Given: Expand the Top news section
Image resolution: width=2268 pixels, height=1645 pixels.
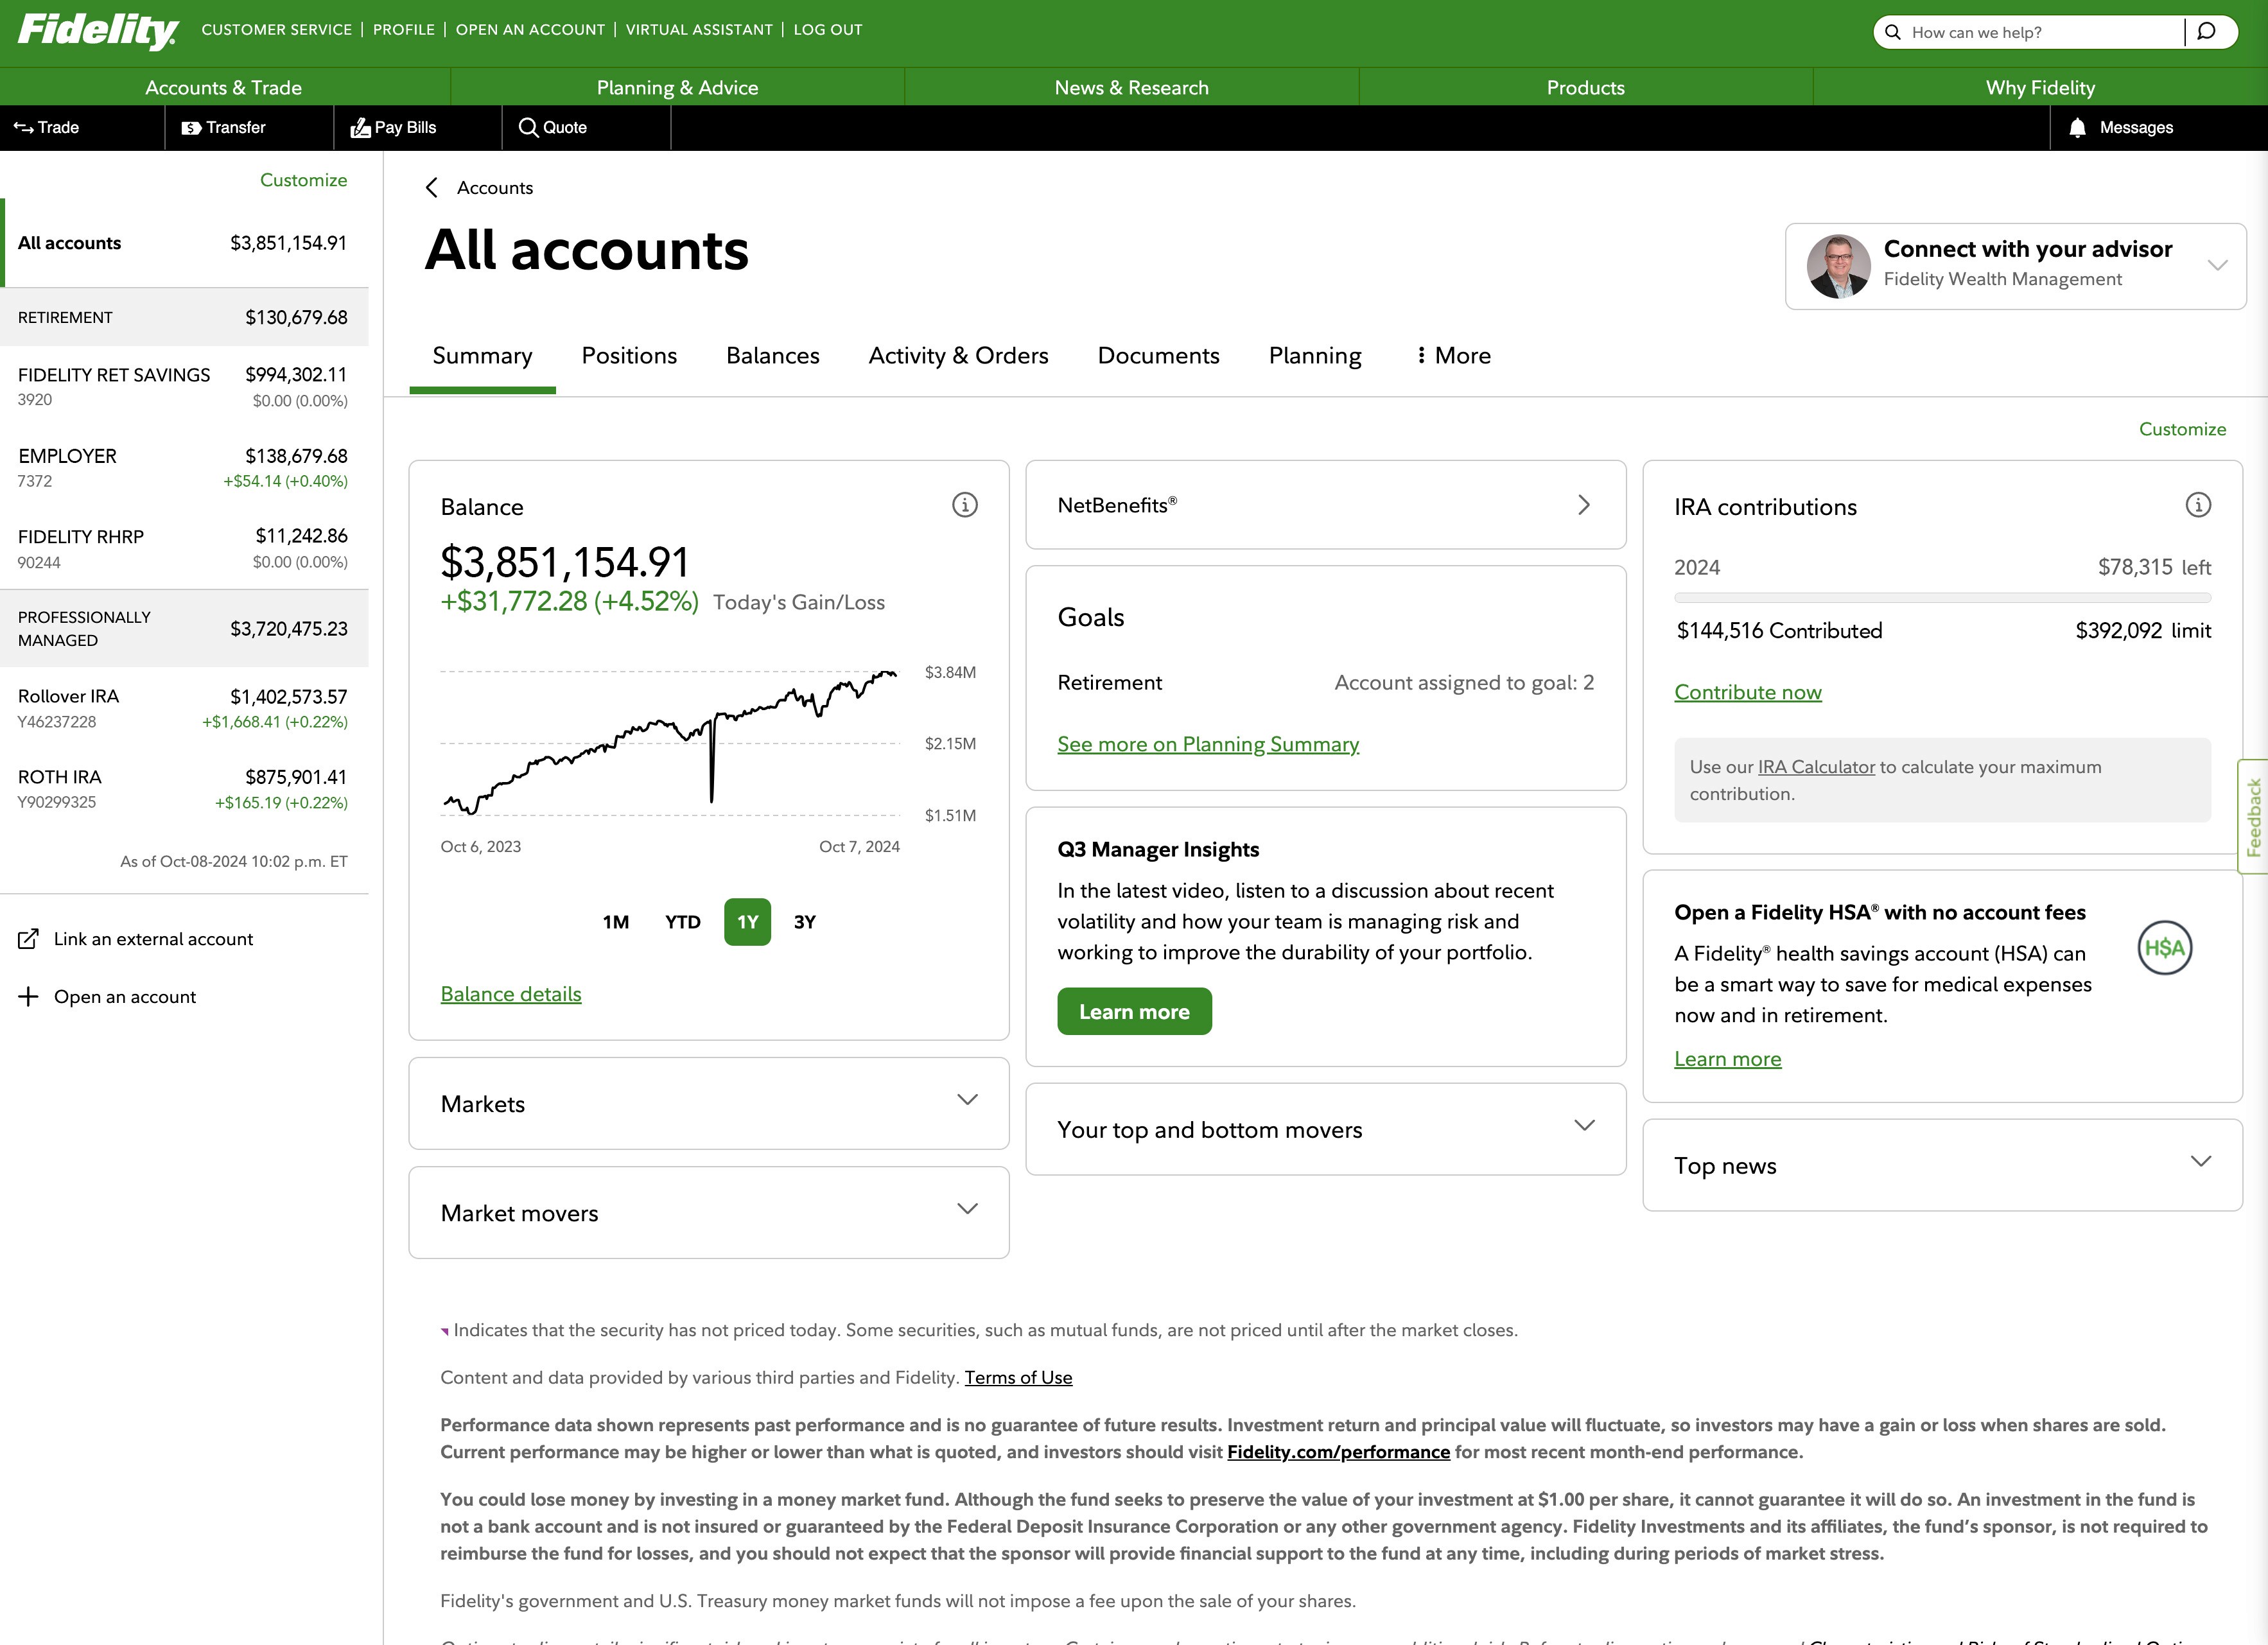Looking at the screenshot, I should pos(2200,1162).
